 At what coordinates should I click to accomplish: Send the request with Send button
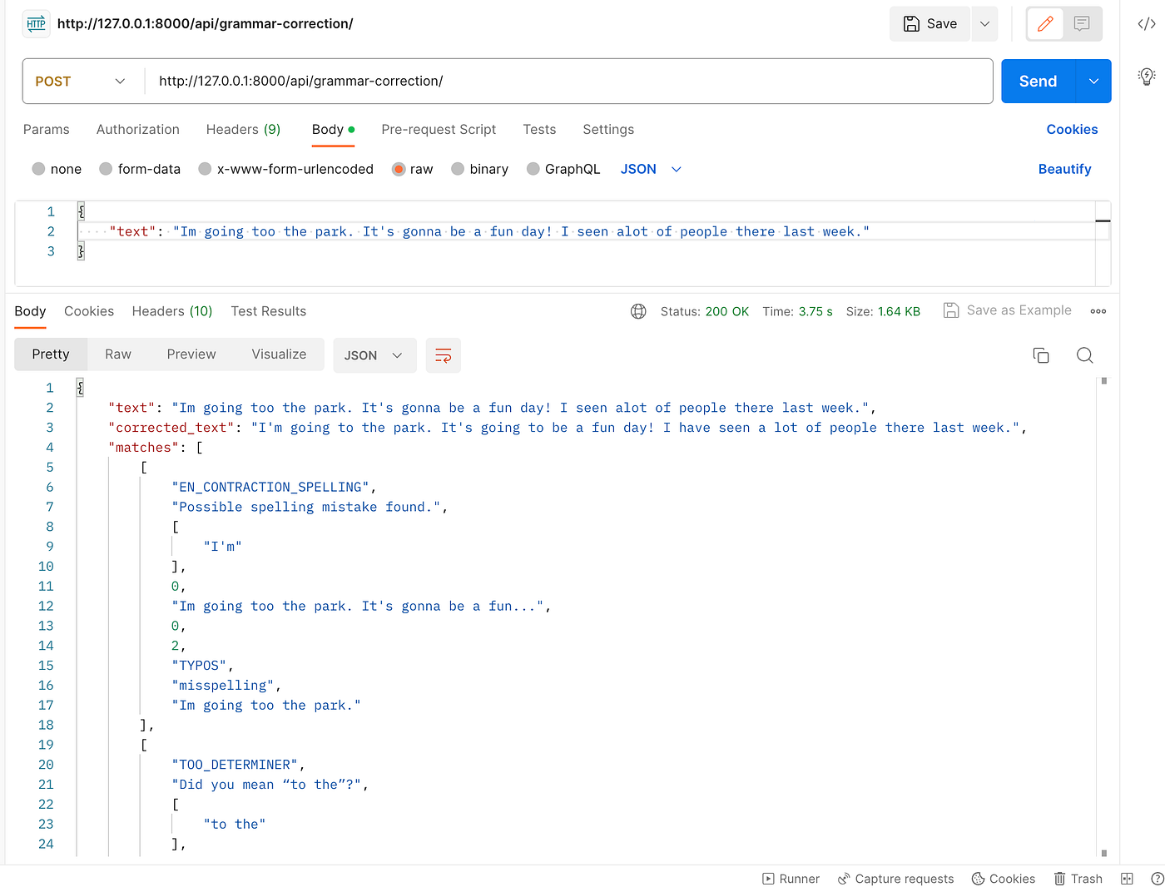1038,82
